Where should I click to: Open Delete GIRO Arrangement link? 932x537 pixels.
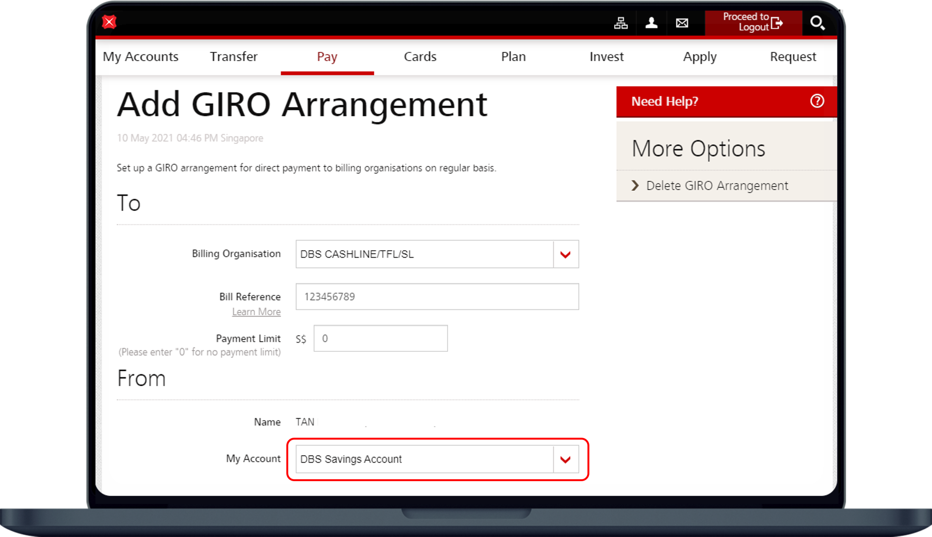tap(717, 186)
